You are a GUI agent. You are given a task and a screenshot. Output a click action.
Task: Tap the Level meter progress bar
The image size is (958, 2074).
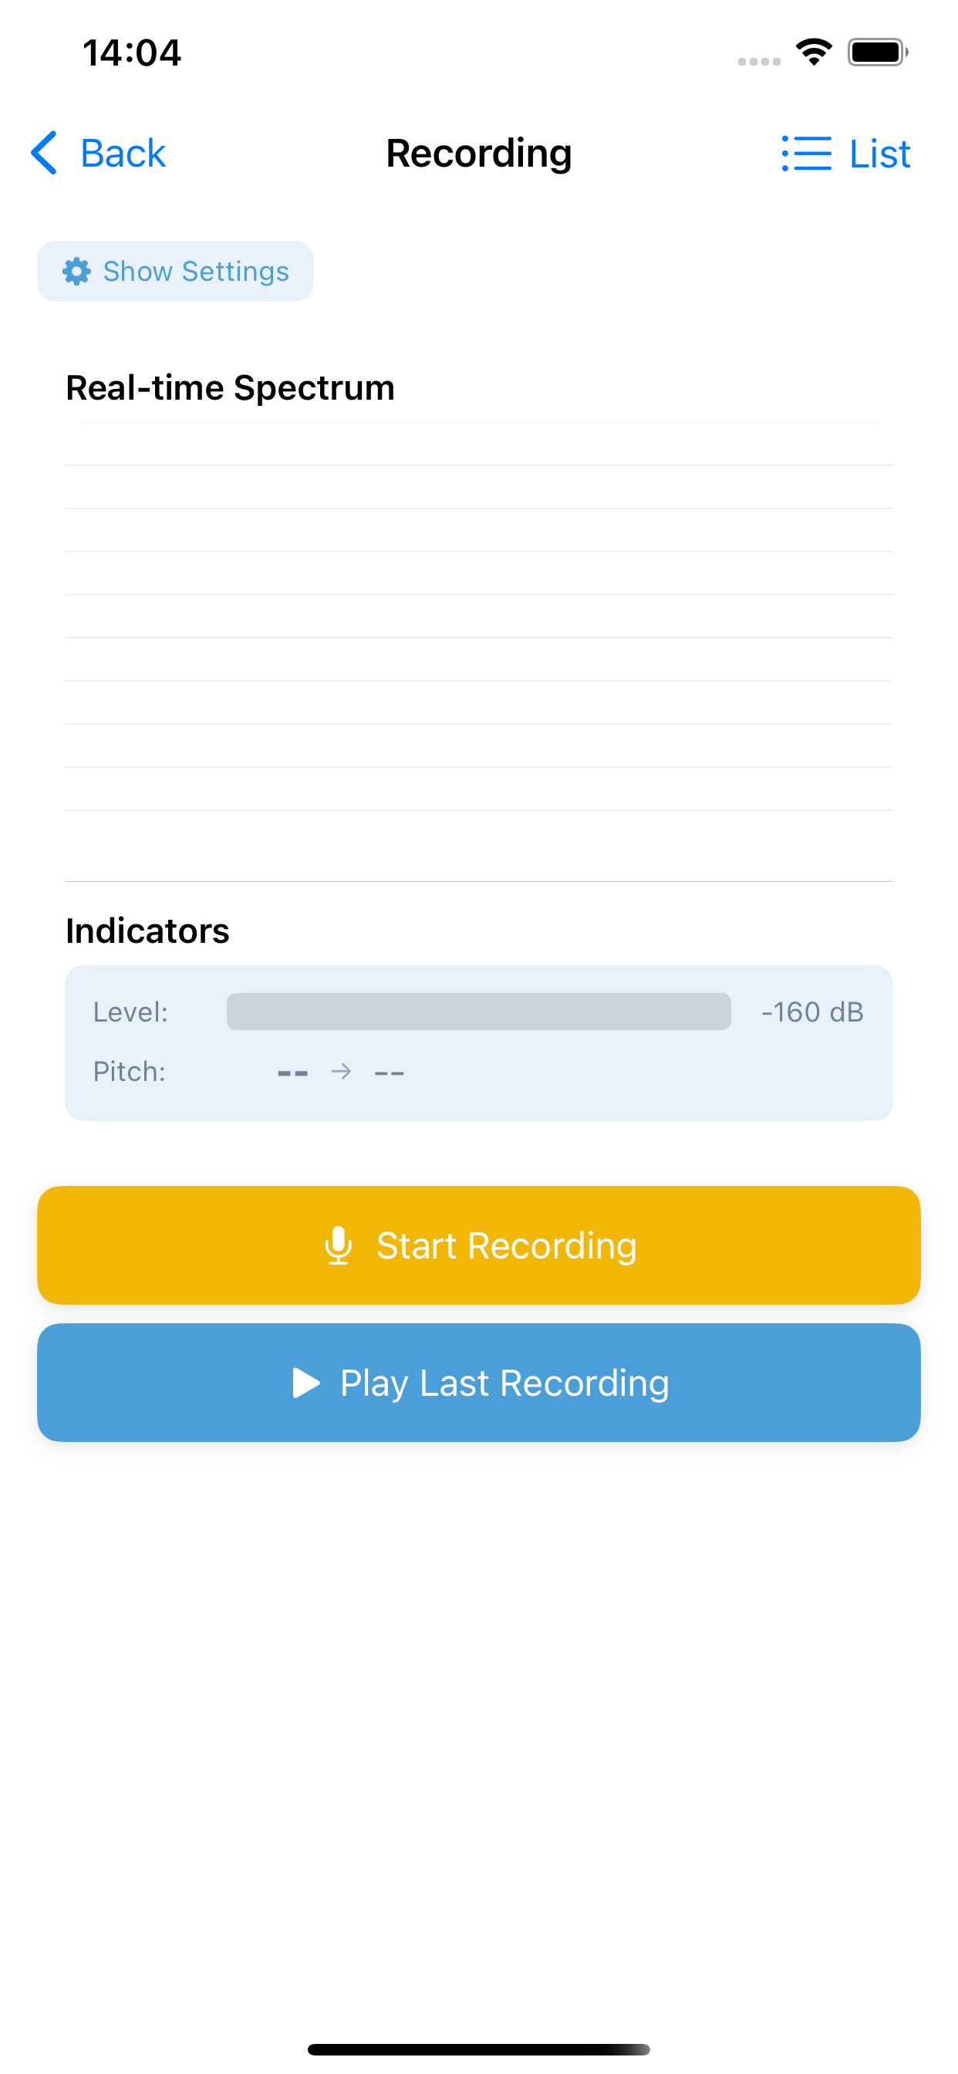coord(478,1012)
